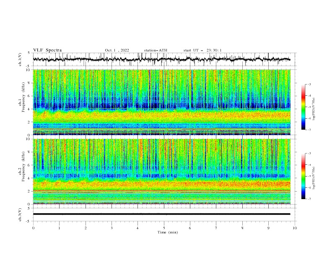Screen dimensions: 332x256
Task: Click inside the ch.2 spectrogram panel
Action: [161, 172]
